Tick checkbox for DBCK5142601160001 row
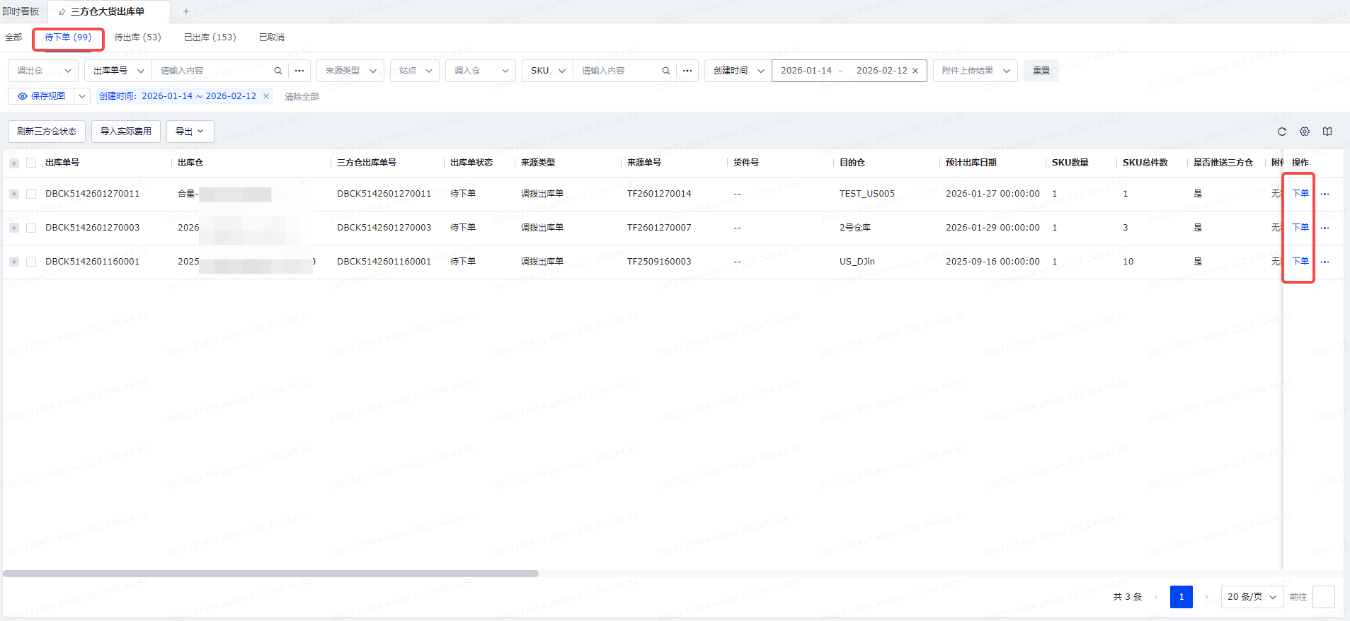 (x=31, y=262)
